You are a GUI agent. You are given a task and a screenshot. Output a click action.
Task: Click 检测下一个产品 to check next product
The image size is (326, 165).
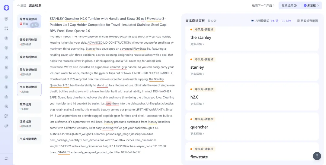[263, 6]
